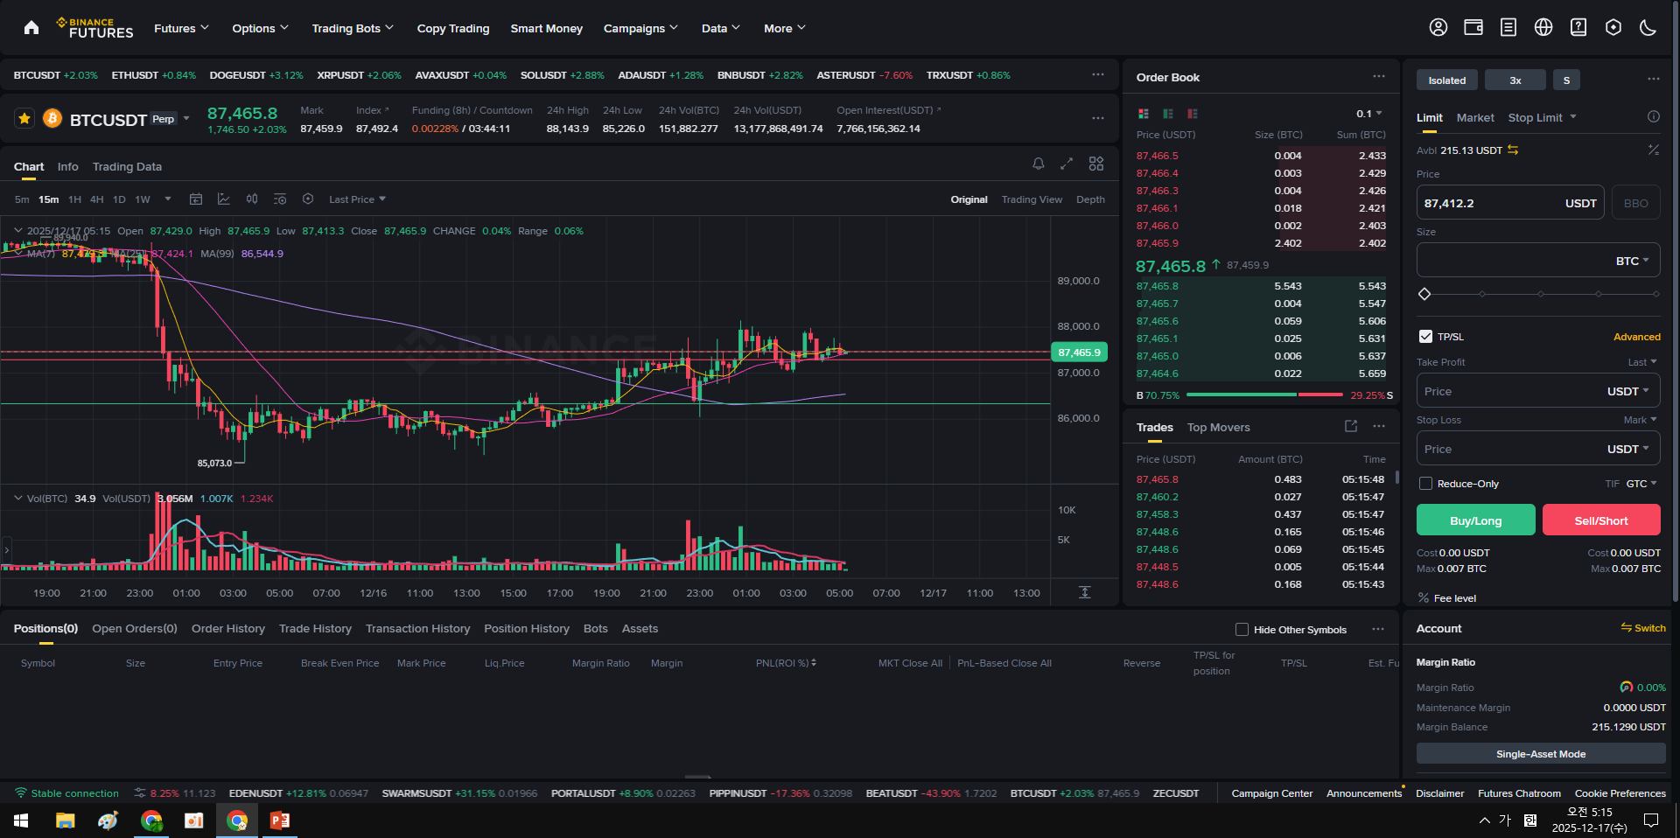Switch chart to Trading View mode

1032,199
